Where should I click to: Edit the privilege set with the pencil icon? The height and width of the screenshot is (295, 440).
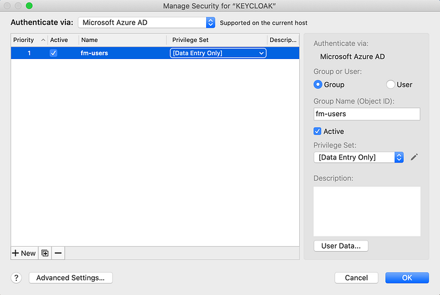tap(414, 157)
